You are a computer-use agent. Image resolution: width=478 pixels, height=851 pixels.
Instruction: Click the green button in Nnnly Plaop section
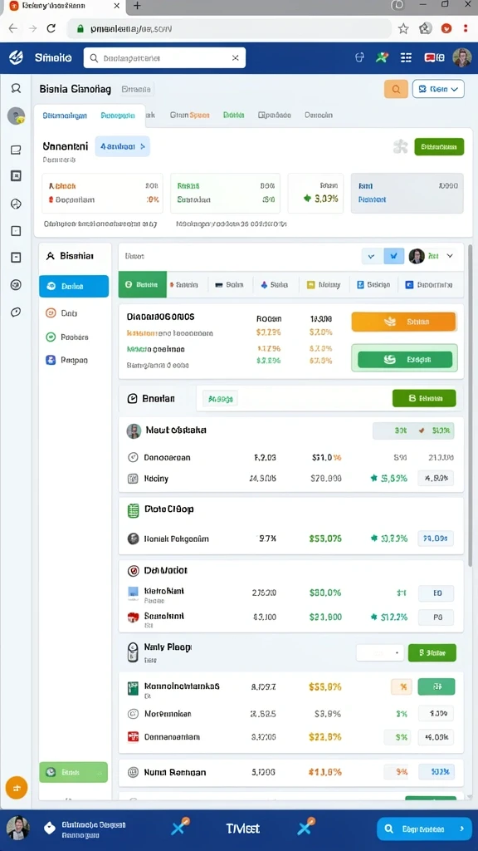tap(432, 652)
